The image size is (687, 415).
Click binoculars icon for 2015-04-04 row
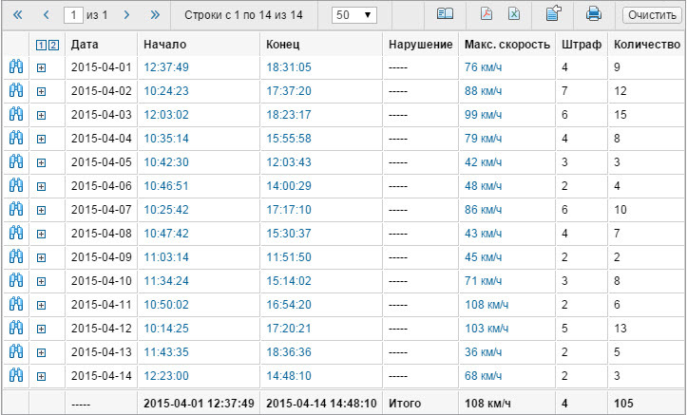pos(16,139)
